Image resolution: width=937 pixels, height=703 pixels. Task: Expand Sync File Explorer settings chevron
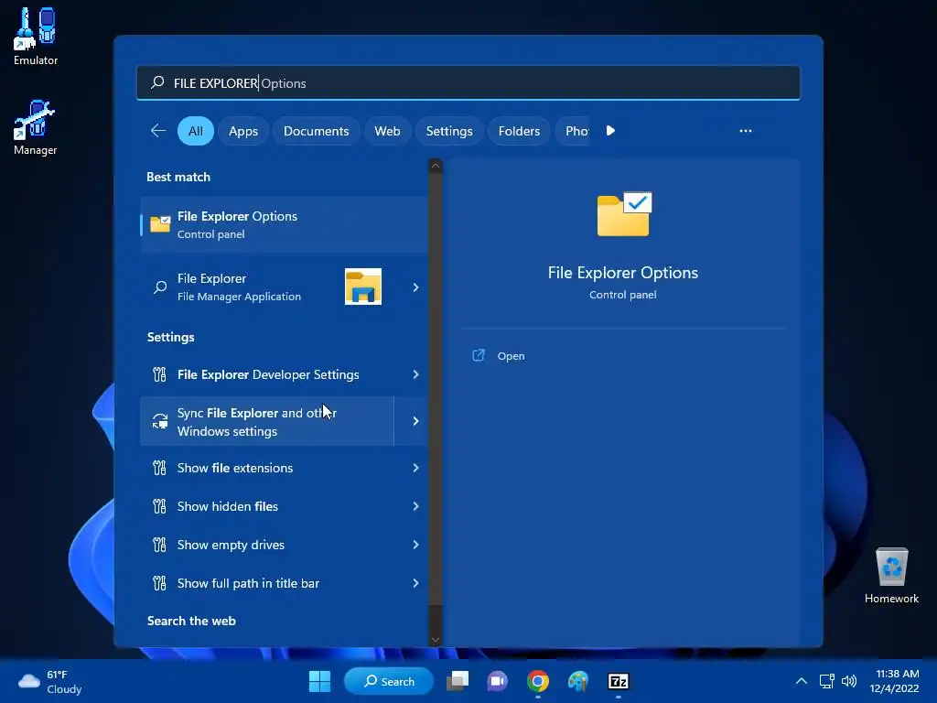point(415,421)
